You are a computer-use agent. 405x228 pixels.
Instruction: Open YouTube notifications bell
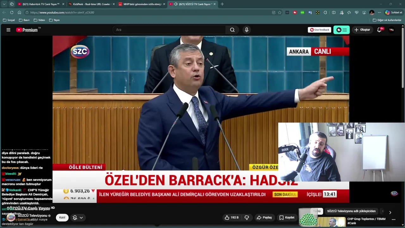click(x=379, y=30)
